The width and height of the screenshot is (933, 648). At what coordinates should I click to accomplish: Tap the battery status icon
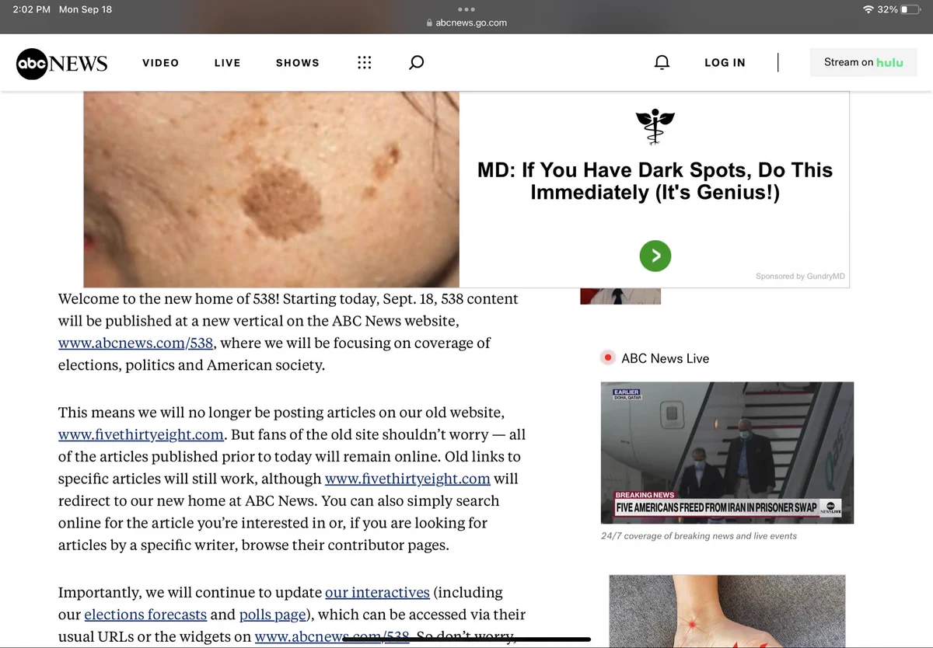pos(910,9)
